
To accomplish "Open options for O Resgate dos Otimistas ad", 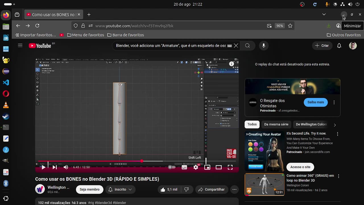I will point(334,102).
